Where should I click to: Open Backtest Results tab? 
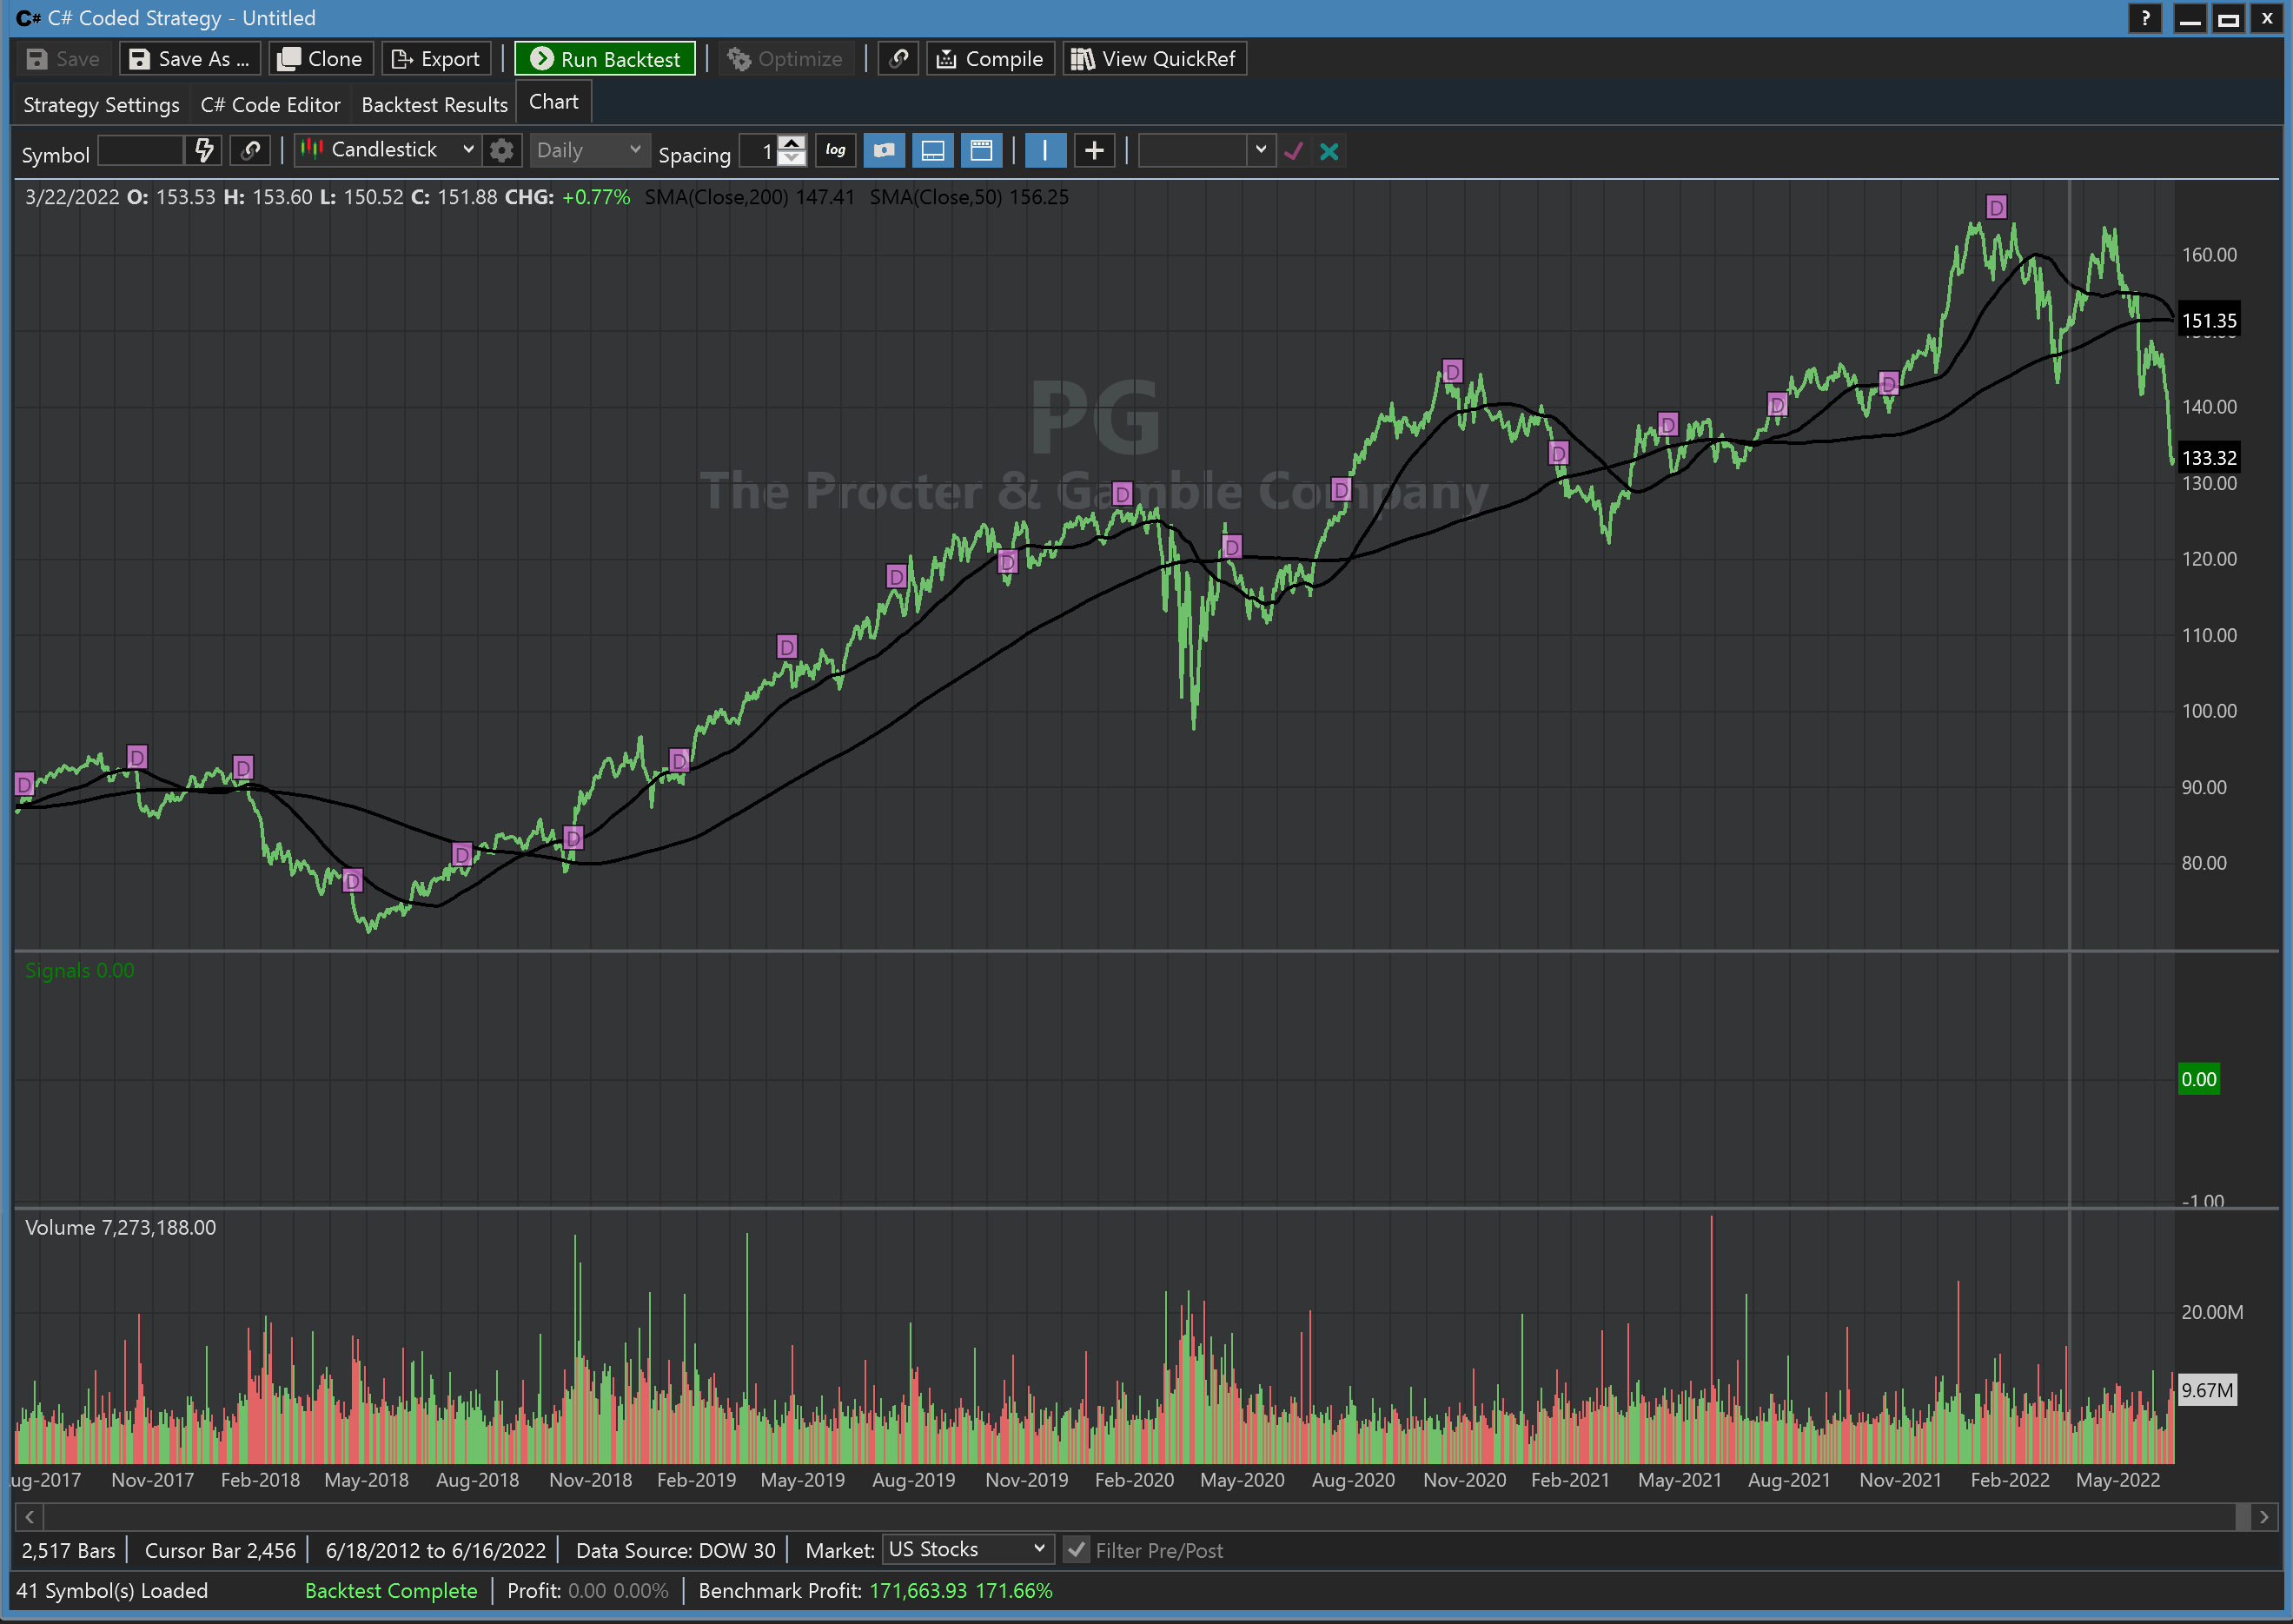[x=434, y=105]
